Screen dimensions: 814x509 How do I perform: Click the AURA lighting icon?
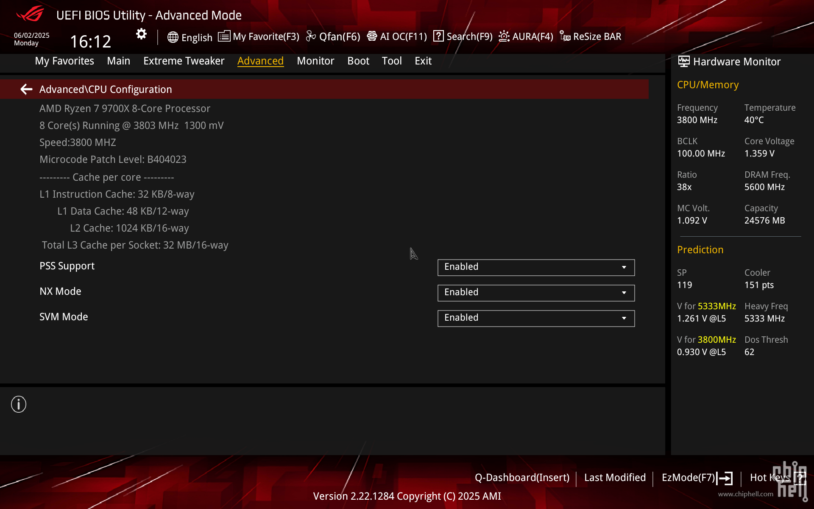click(x=504, y=36)
